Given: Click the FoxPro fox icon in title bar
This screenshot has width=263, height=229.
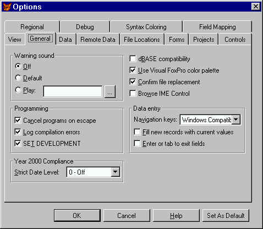Looking at the screenshot, I should click(7, 7).
